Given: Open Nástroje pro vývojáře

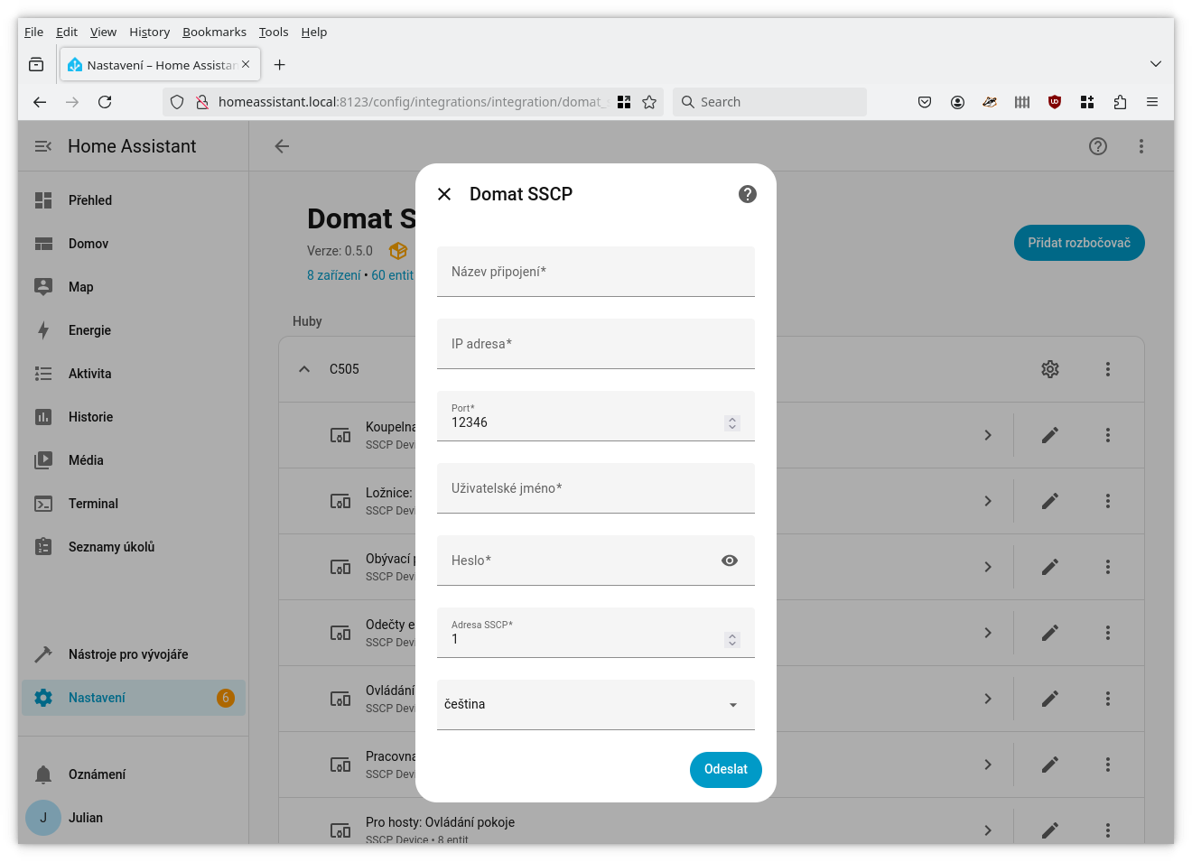Looking at the screenshot, I should [x=134, y=654].
